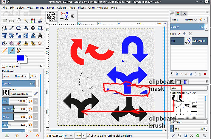The width and height of the screenshot is (211, 139).
Task: Delete layer using the red X icon in Layers panel
Action: coord(205,74)
